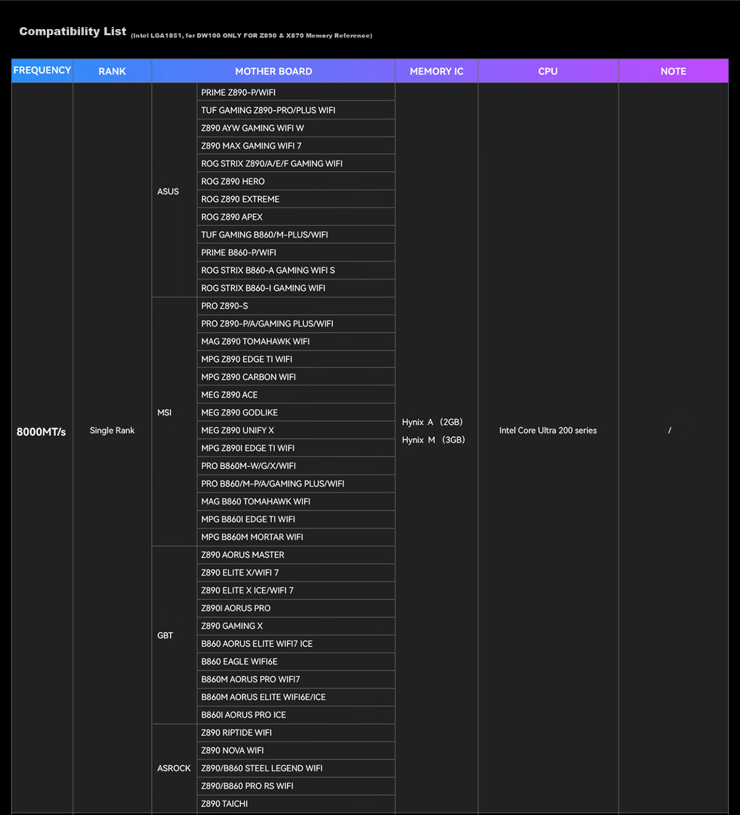Select Z890 AYW GAMING WIFI W row
Screen dimensions: 740x815
(296, 128)
